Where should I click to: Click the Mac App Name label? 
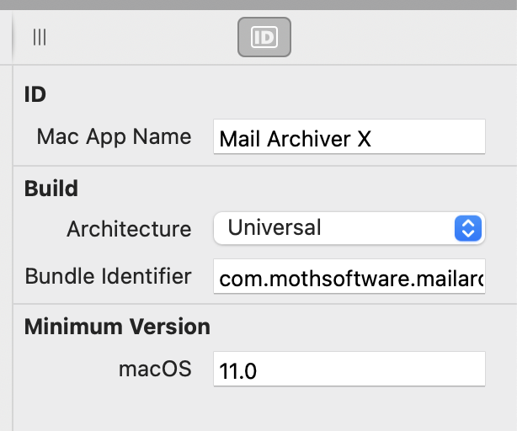point(114,137)
